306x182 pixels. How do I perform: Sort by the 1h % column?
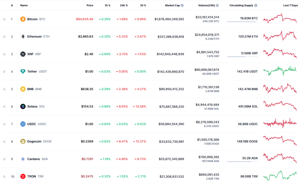pos(108,5)
